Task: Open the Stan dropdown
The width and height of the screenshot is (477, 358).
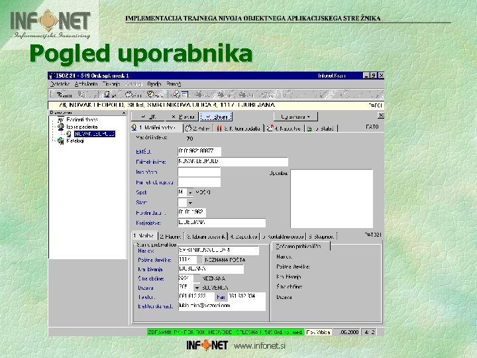Action: pyautogui.click(x=190, y=202)
